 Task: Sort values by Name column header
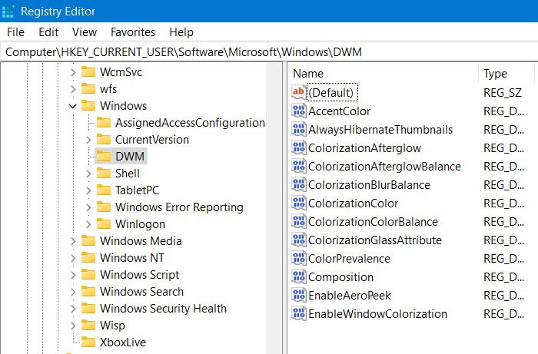click(383, 74)
